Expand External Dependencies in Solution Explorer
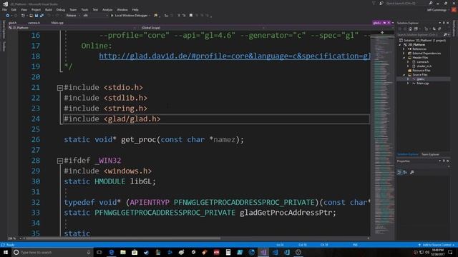The image size is (458, 257). click(x=404, y=54)
